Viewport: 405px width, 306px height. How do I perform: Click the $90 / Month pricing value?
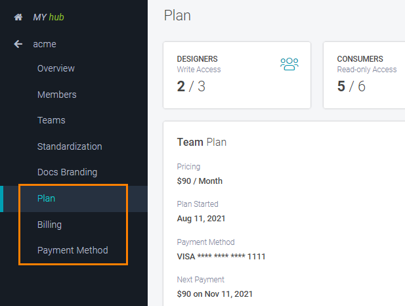[x=200, y=181]
